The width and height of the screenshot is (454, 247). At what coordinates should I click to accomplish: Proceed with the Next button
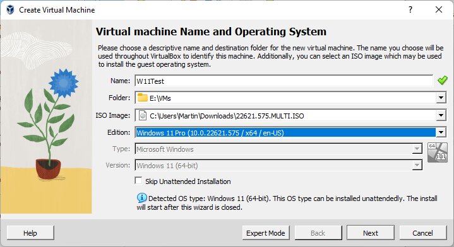click(x=371, y=233)
